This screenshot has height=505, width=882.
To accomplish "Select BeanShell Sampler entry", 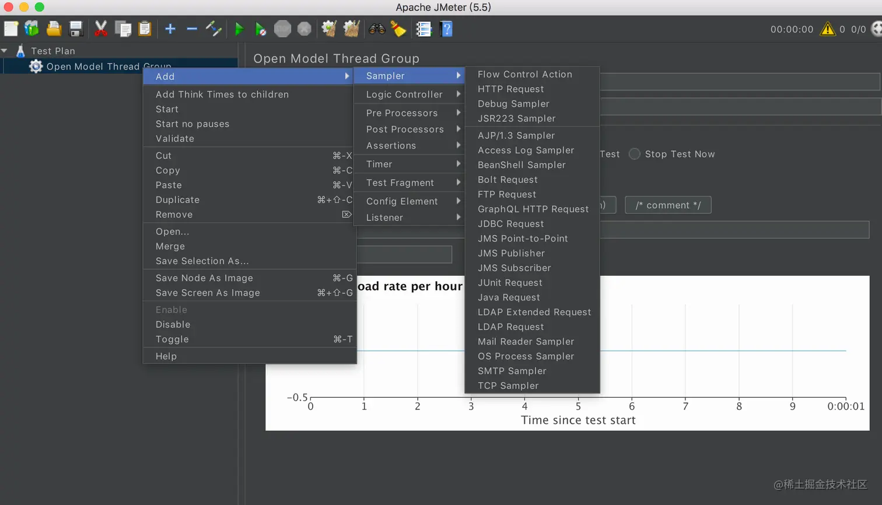I will click(x=532, y=165).
